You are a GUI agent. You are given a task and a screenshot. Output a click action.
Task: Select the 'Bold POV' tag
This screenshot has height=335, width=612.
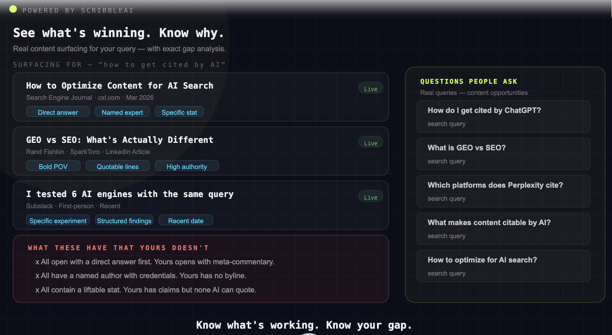coord(53,166)
